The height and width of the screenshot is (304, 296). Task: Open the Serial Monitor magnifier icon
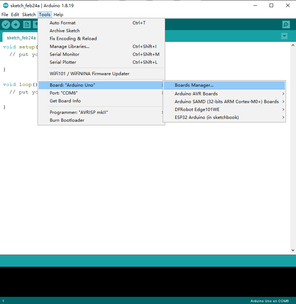[x=286, y=25]
